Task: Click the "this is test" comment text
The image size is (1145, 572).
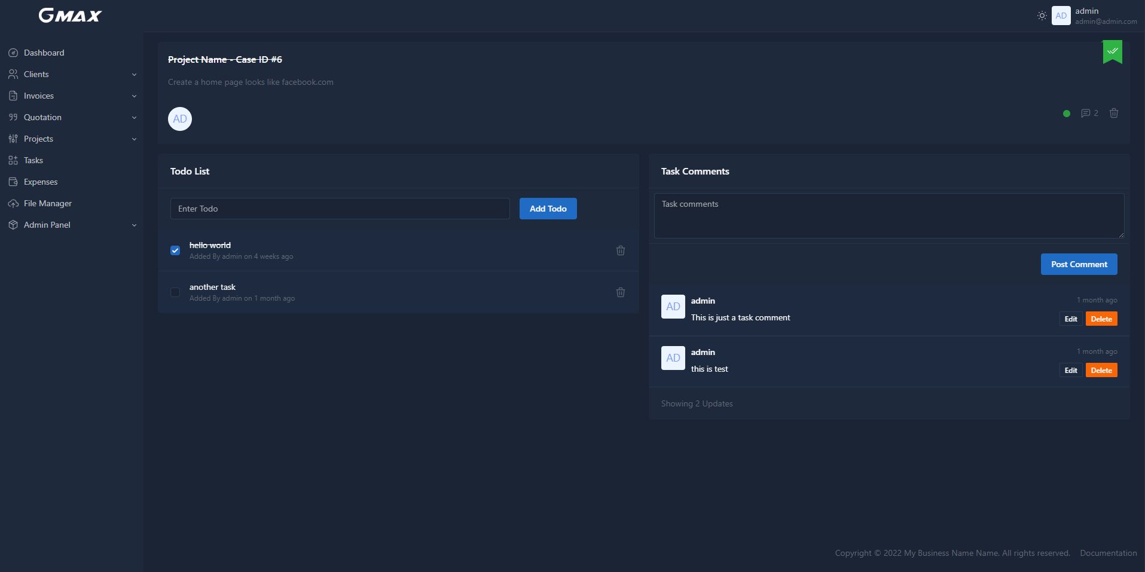Action: [709, 369]
